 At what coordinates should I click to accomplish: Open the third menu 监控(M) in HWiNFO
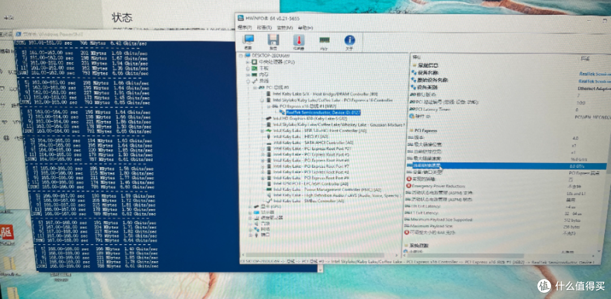(285, 28)
